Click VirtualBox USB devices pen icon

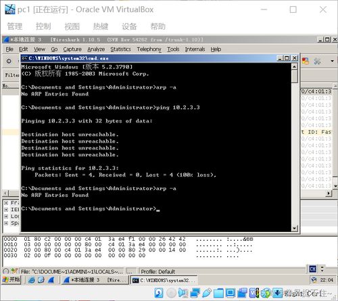pyautogui.click(x=207, y=293)
